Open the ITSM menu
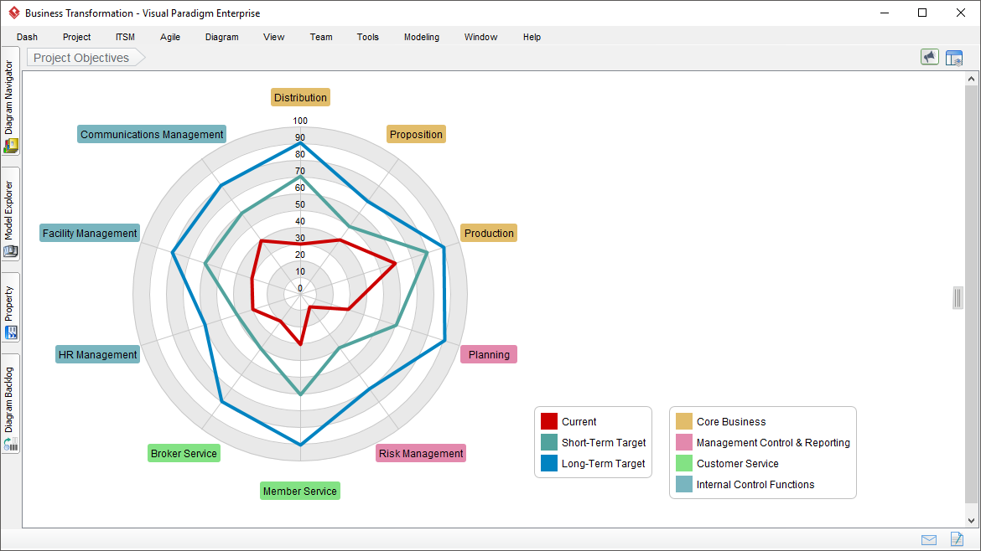This screenshot has width=981, height=551. click(125, 37)
